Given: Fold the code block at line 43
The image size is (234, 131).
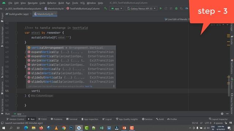Looking at the screenshot, I should click(x=16, y=33).
